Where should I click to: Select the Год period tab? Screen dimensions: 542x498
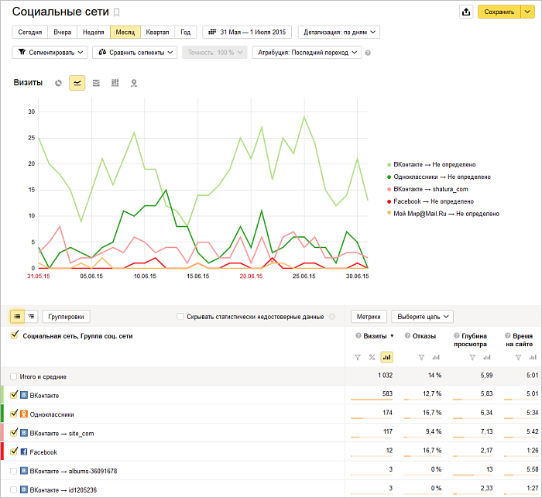[x=186, y=33]
